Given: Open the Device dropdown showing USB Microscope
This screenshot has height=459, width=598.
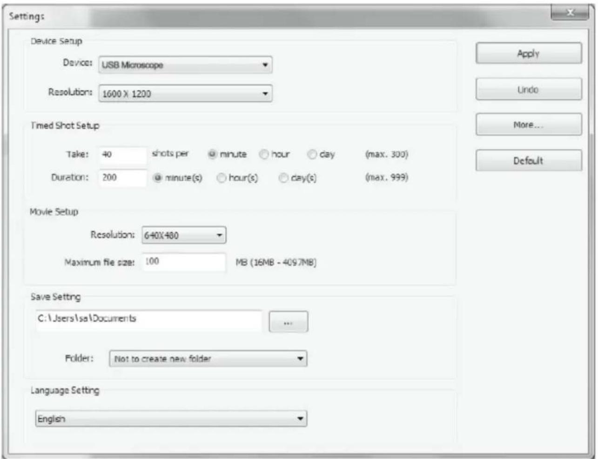Looking at the screenshot, I should tap(185, 65).
